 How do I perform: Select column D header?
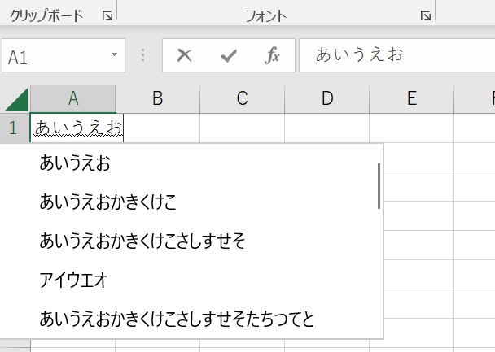[326, 98]
